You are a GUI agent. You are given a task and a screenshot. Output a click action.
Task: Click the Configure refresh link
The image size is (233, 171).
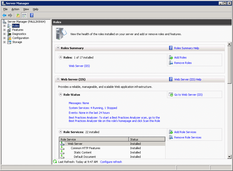[111, 162]
